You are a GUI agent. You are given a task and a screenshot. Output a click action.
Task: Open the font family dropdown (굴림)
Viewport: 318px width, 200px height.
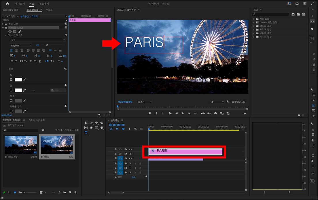click(38, 40)
